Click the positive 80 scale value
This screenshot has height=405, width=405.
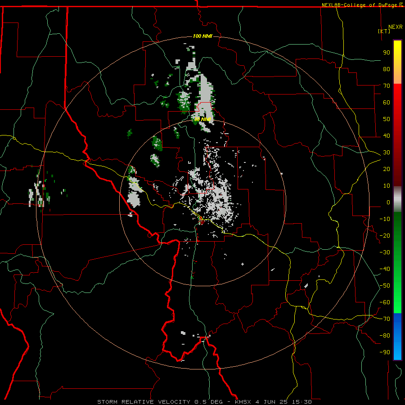(387, 69)
